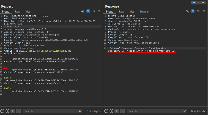208x115 pixels.
Task: Click 'Accept-Language: en-US,en;q=0.5' header
Action: (25, 29)
